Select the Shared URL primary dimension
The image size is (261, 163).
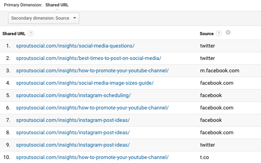click(x=57, y=5)
